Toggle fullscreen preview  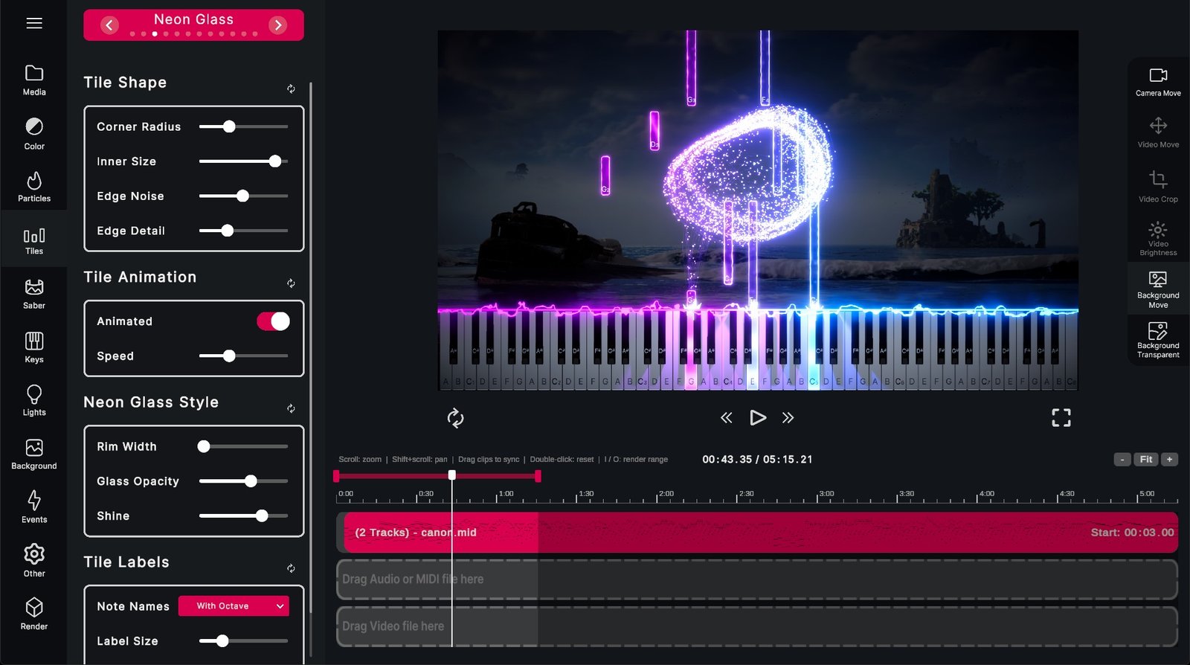pos(1061,418)
